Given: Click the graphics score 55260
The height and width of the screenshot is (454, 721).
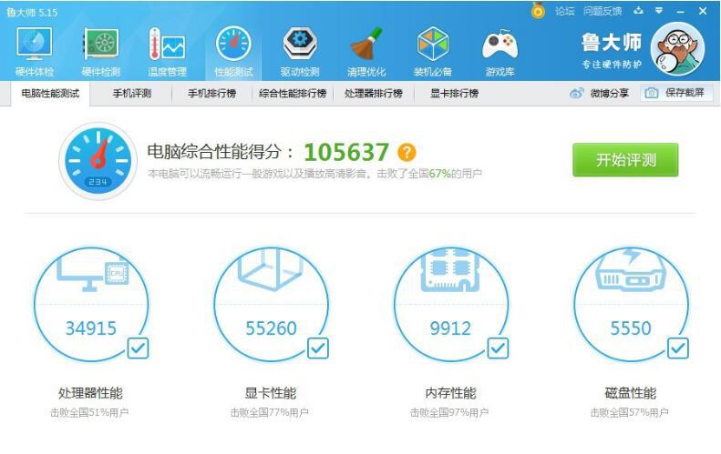Looking at the screenshot, I should [x=272, y=328].
